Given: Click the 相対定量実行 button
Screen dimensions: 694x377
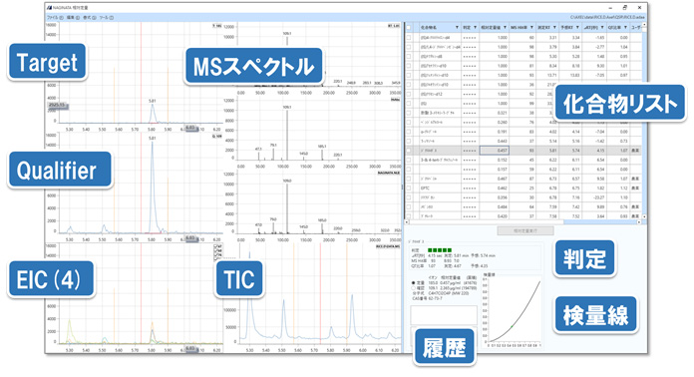Looking at the screenshot, I should pos(525,231).
